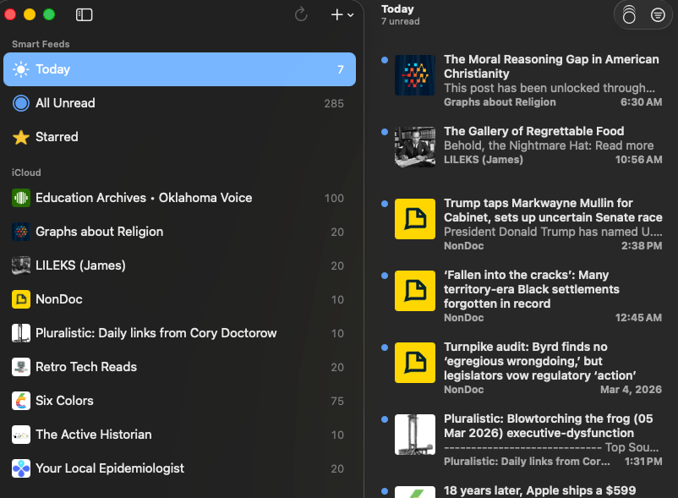Click the Gallery of Regrettable Food thumbnail
The height and width of the screenshot is (498, 678).
415,147
